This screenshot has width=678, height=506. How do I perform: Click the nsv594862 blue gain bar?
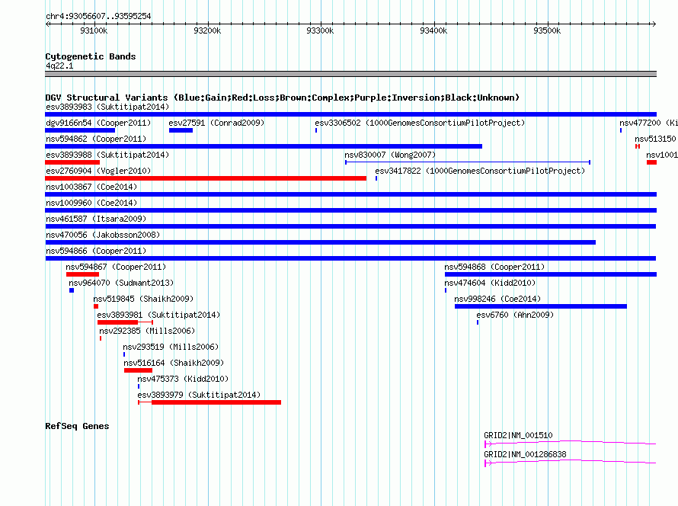click(x=264, y=146)
